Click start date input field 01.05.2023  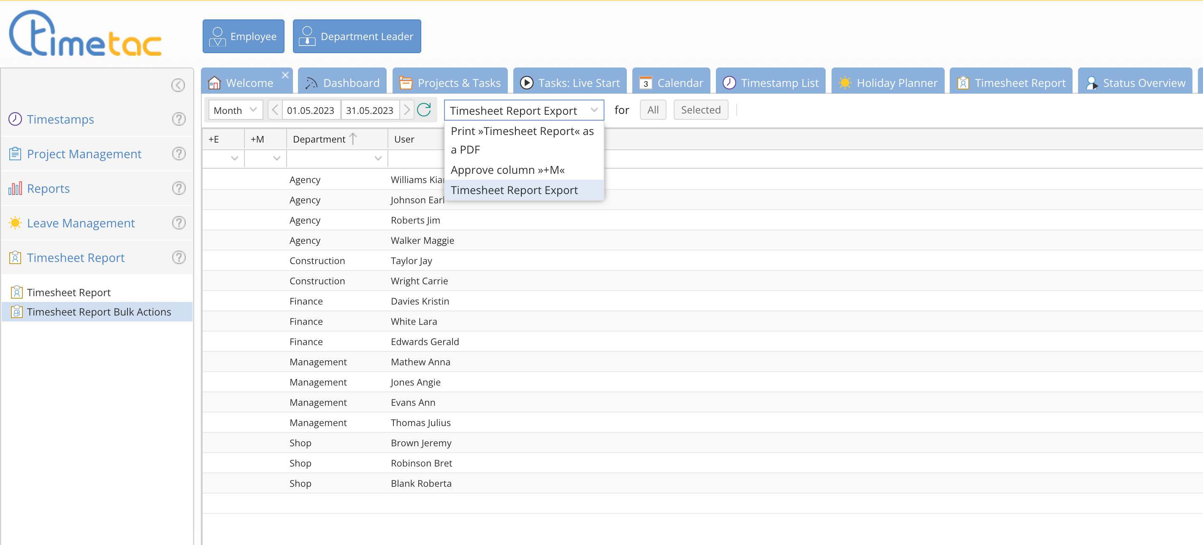pyautogui.click(x=311, y=110)
